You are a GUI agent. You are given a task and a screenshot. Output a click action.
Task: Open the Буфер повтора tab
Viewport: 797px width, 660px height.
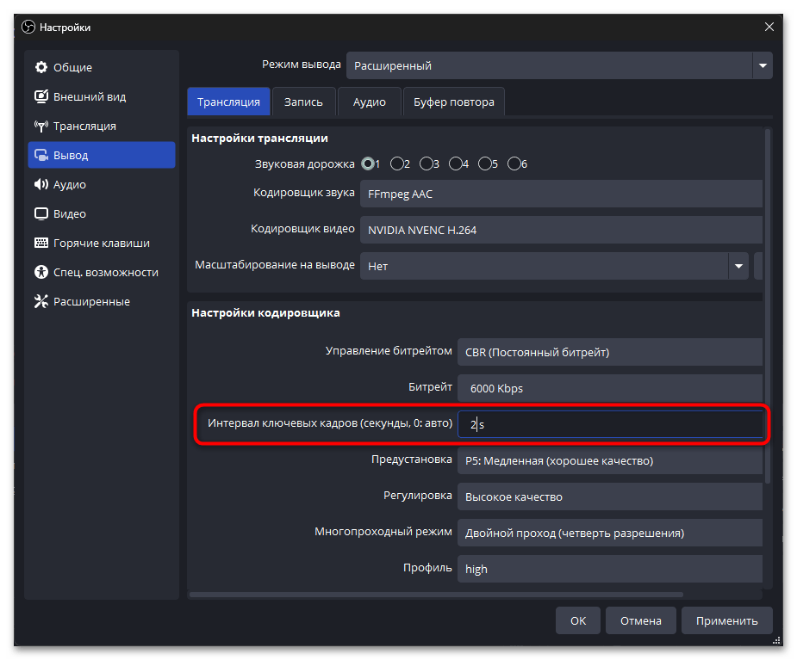click(453, 102)
